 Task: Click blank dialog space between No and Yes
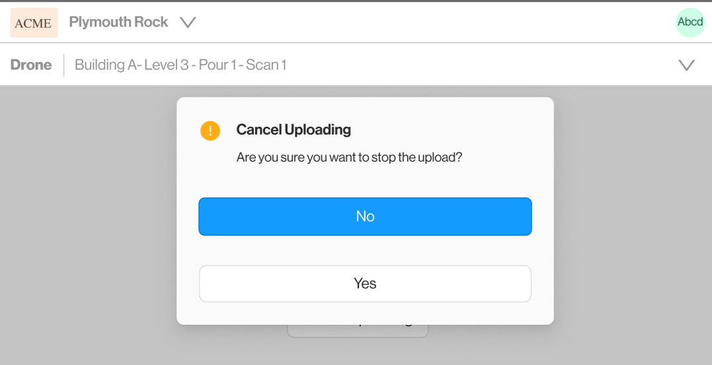365,250
